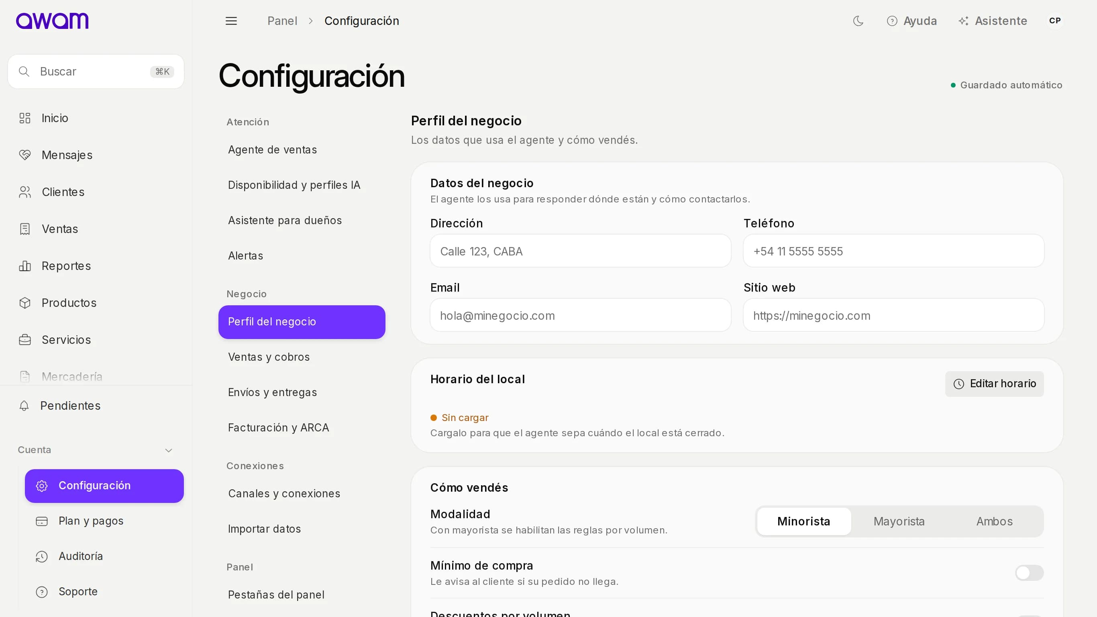Screen dimensions: 1097x617
Task: Open Pendientes notifications
Action: coord(96,406)
